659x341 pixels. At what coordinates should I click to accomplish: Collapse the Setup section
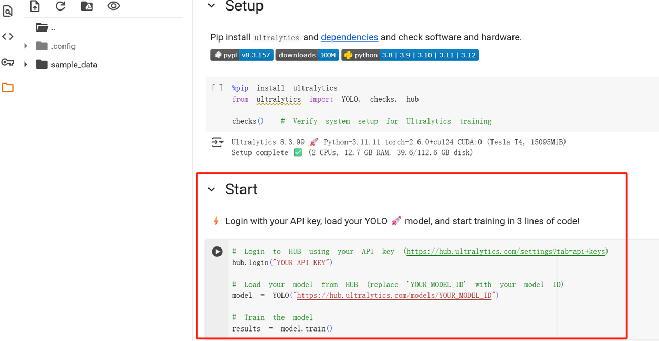[212, 6]
